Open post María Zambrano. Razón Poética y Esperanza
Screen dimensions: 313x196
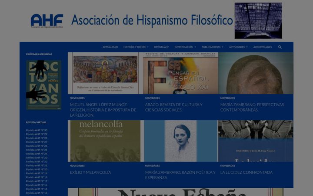(x=180, y=175)
